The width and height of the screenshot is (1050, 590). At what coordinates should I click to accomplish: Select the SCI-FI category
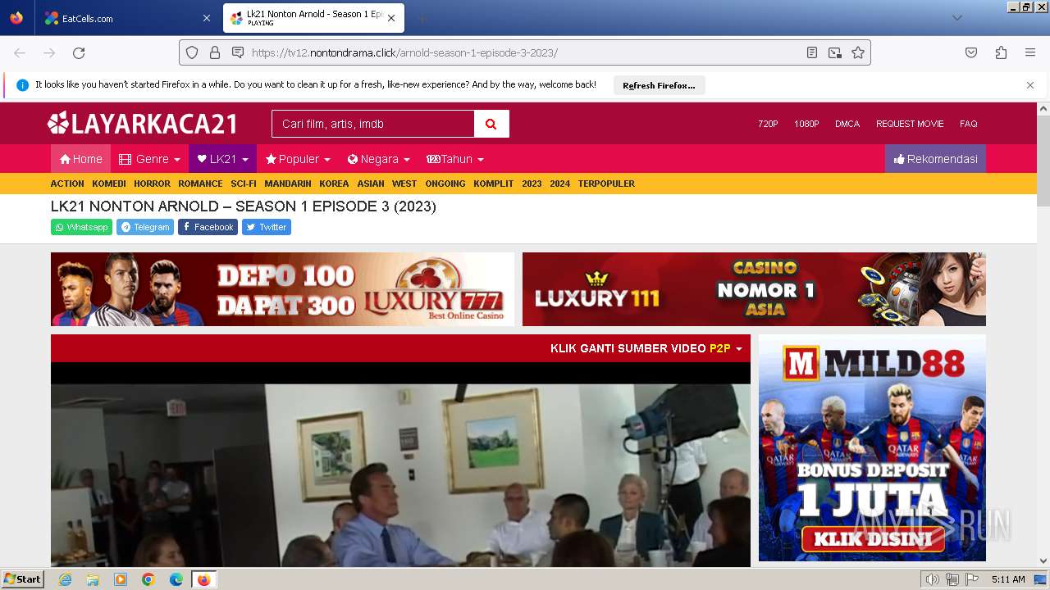coord(244,184)
